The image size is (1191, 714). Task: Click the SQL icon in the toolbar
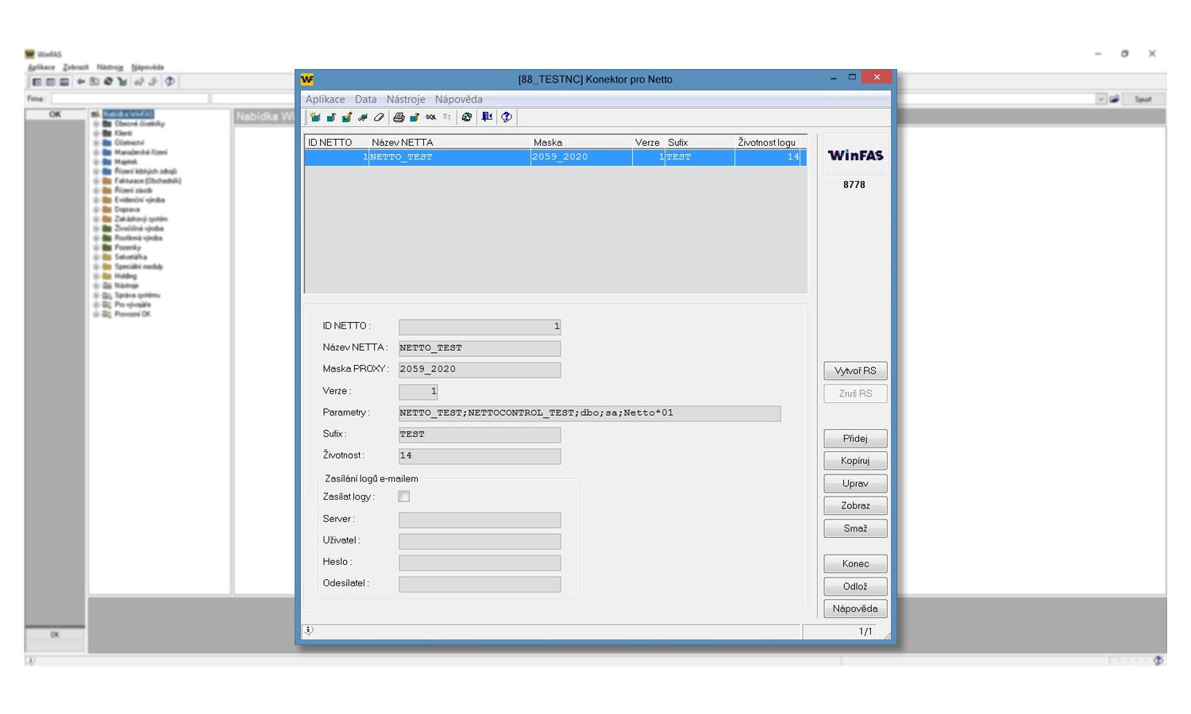pyautogui.click(x=430, y=117)
